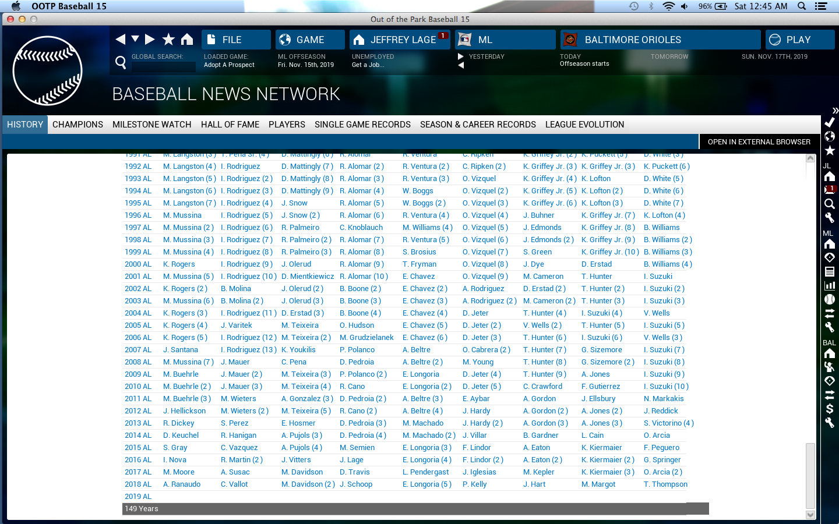Click the player figure icon under BAL
Image resolution: width=839 pixels, height=524 pixels.
tap(830, 367)
